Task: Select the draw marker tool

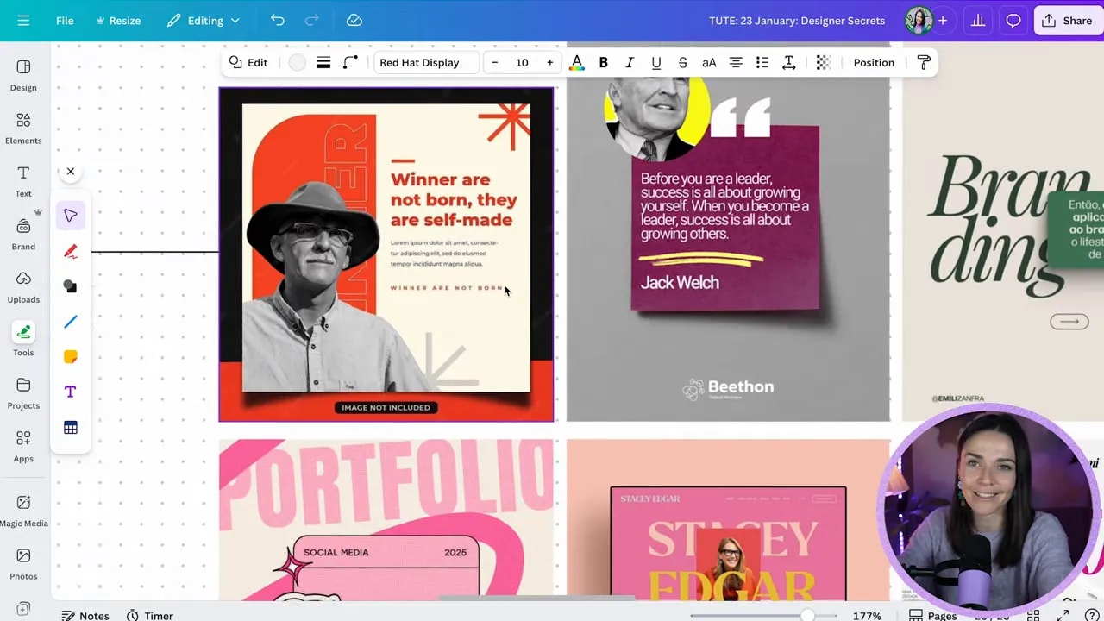Action: click(70, 250)
